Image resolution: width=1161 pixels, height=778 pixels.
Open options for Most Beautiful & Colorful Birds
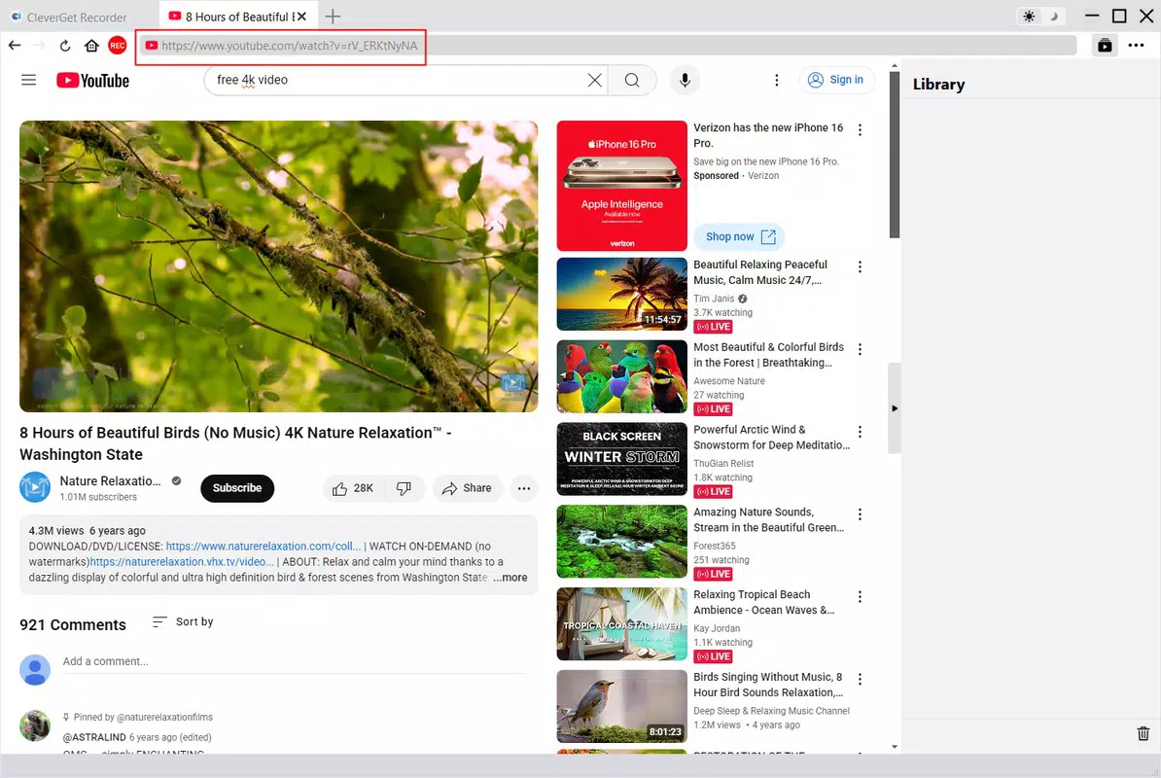(860, 349)
